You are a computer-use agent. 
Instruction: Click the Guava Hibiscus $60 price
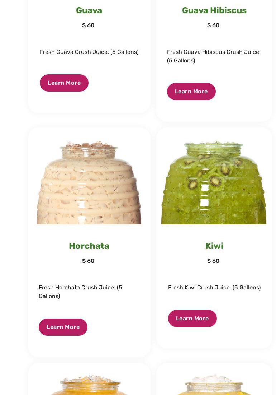[213, 25]
